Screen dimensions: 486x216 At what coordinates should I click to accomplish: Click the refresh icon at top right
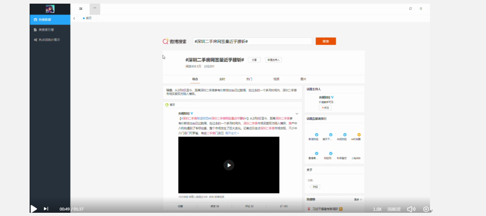coord(410,8)
